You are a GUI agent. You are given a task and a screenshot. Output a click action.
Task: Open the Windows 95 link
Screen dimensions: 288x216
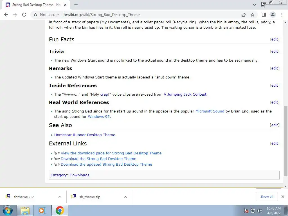coord(99,117)
